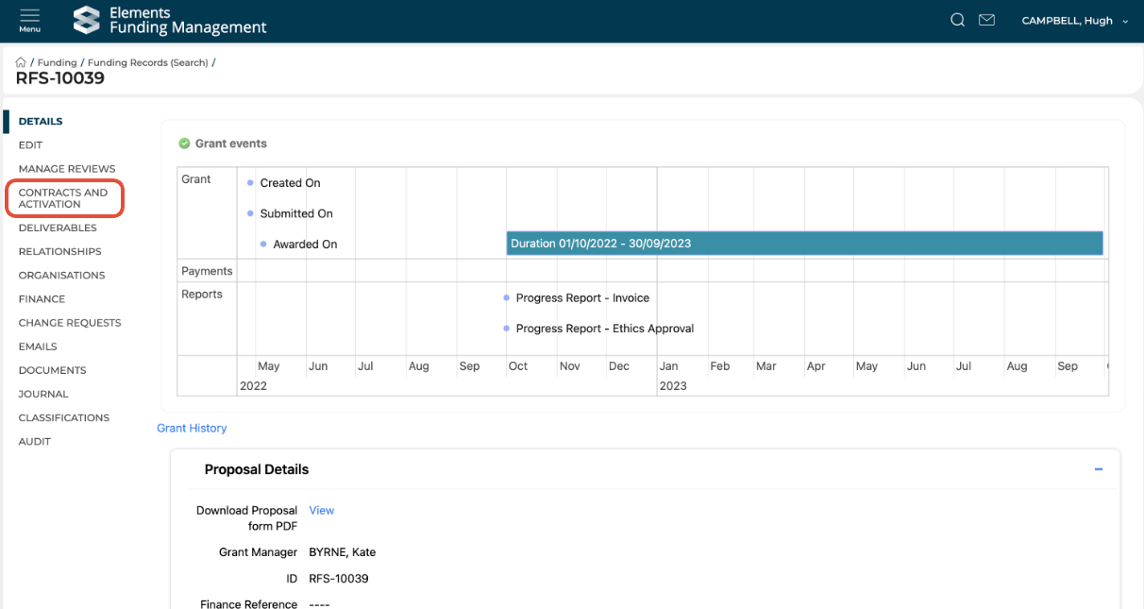View the proposal form PDF
1144x609 pixels.
(321, 510)
